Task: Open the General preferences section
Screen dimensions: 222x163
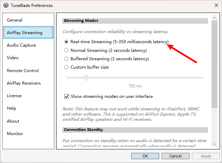Action: tap(28, 20)
